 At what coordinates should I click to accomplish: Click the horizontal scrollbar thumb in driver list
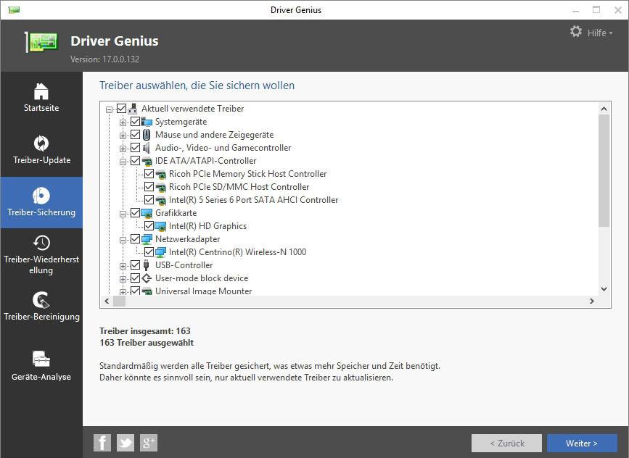point(119,301)
